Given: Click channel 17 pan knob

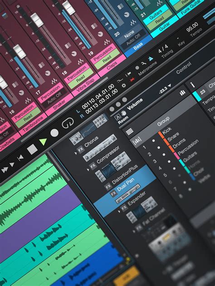Looking at the screenshot, I should [x=48, y=73].
